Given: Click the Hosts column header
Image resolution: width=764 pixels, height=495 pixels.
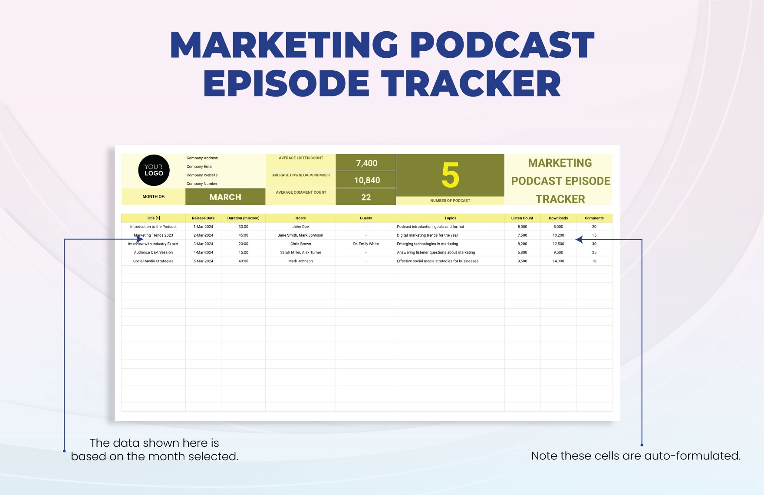Looking at the screenshot, I should 300,218.
